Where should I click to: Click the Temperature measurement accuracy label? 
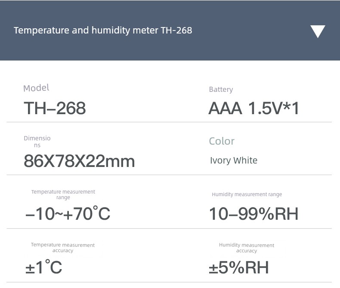pos(63,248)
